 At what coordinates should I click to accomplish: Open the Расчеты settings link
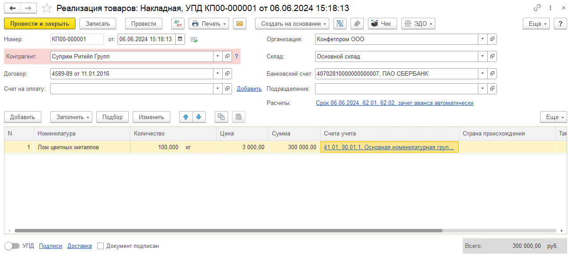click(x=394, y=103)
